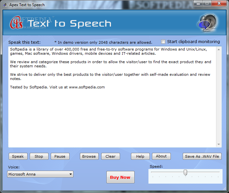
Task: Open the Help button
Action: pos(140,156)
